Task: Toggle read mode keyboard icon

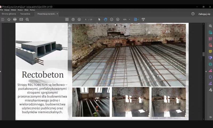Action: point(143,19)
